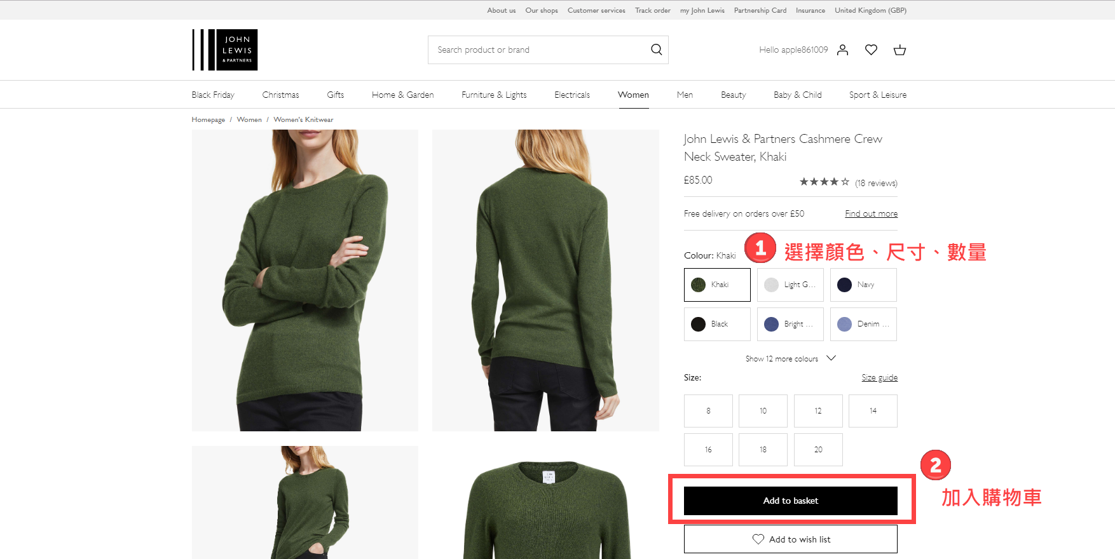Select the Khaki colour swatch

click(x=717, y=285)
